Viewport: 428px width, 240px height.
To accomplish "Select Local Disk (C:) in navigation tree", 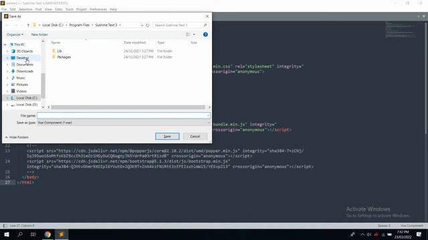I will pos(27,98).
